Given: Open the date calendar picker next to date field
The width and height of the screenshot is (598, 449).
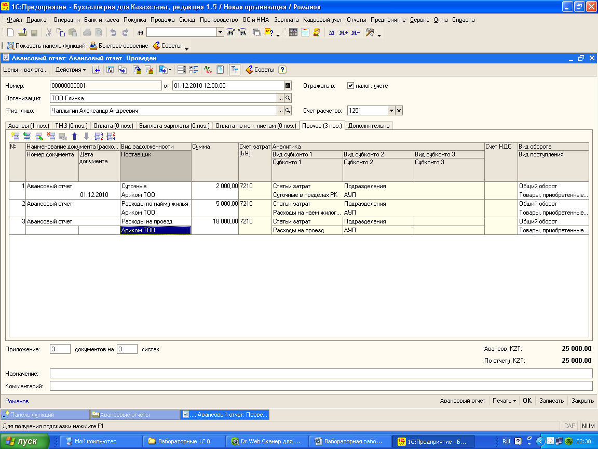Looking at the screenshot, I should [288, 86].
